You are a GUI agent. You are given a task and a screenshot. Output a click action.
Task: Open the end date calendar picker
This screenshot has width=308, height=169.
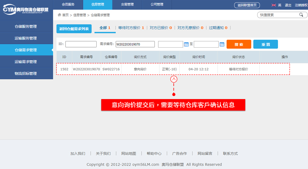[x=222, y=44]
